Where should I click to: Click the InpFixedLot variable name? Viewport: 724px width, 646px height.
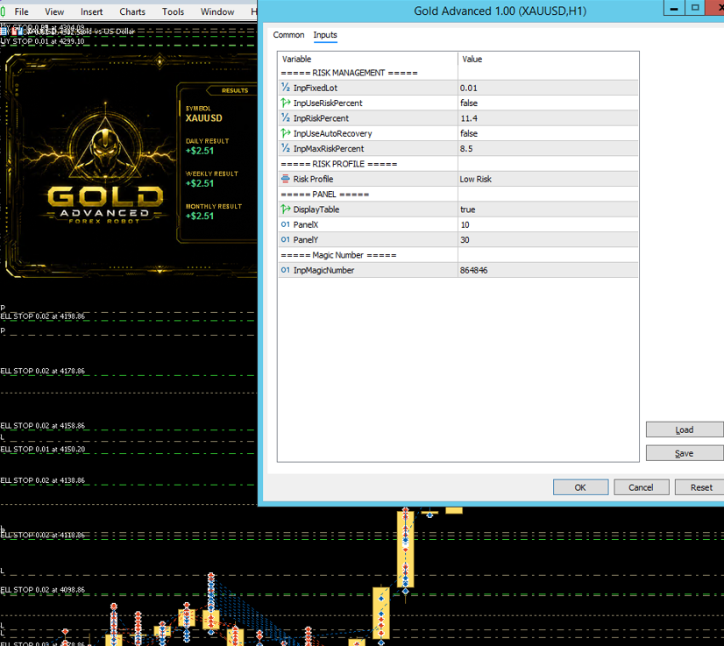coord(316,88)
